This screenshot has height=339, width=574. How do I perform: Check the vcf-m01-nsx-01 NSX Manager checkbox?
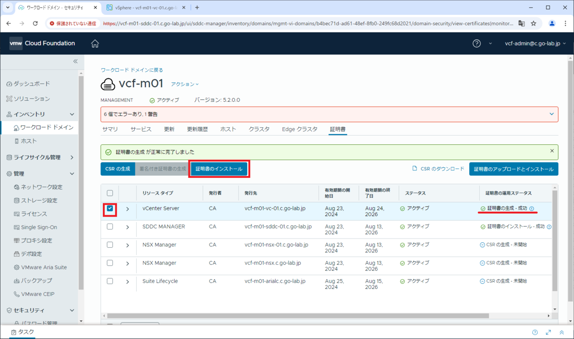(x=110, y=245)
